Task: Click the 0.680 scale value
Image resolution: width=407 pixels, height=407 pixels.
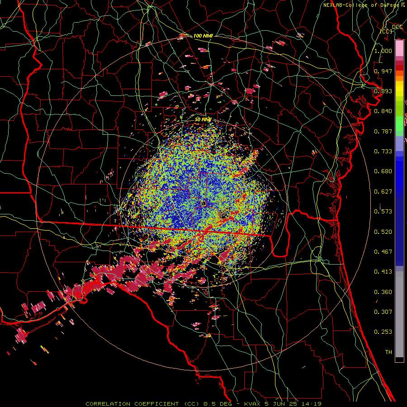Action: pos(383,171)
